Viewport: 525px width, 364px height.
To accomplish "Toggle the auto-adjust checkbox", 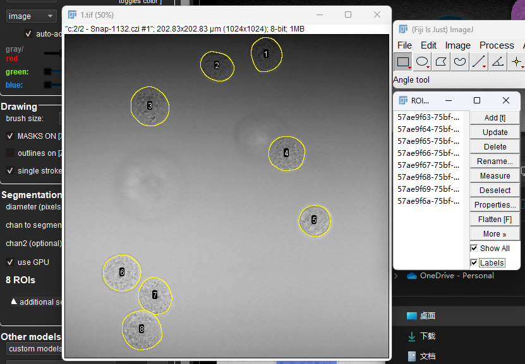I will [28, 34].
